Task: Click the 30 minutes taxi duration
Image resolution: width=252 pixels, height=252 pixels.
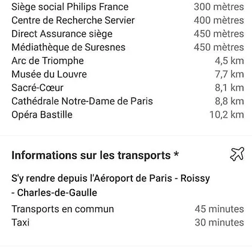Action: [220, 223]
